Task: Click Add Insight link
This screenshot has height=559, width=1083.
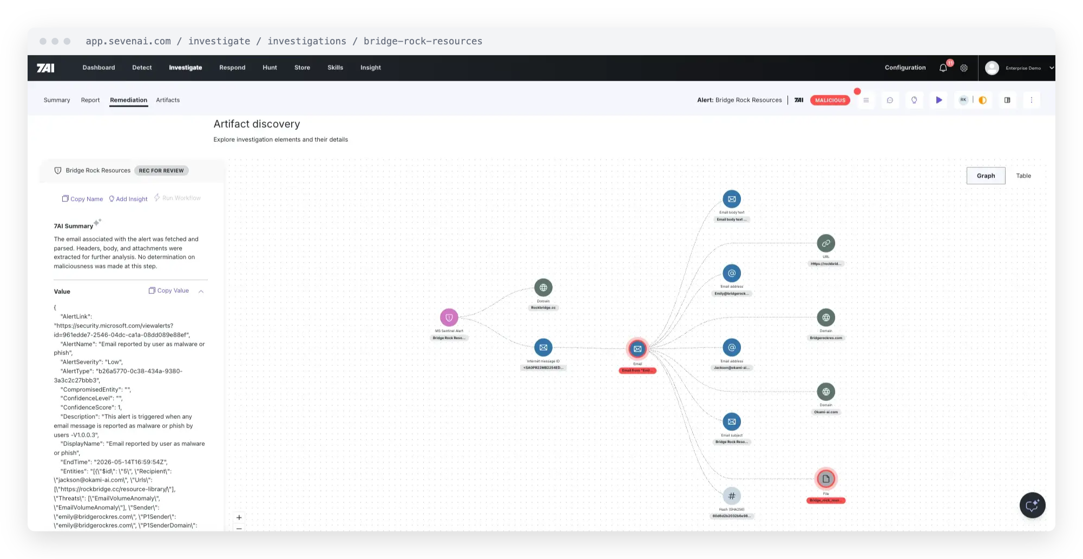Action: pyautogui.click(x=128, y=199)
